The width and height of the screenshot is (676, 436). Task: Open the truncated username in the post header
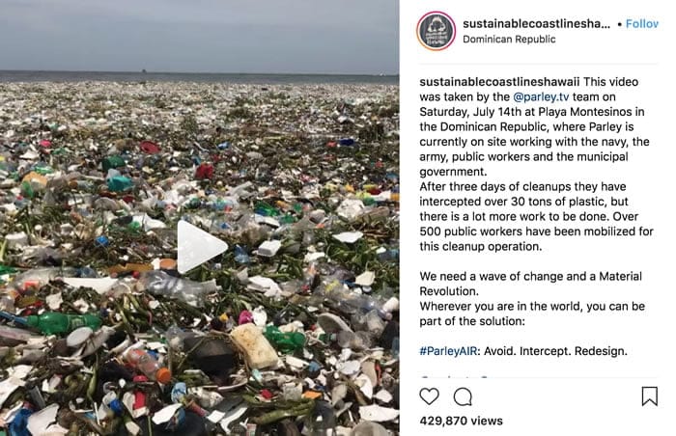[x=536, y=24]
